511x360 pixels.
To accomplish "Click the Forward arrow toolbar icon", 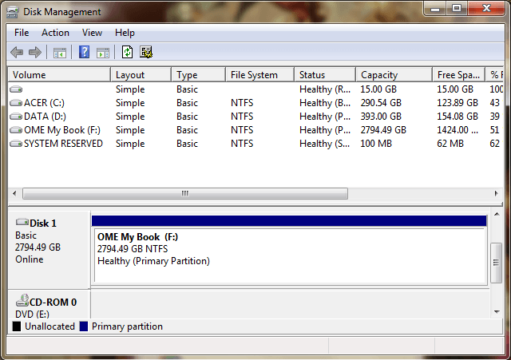I will tap(34, 53).
